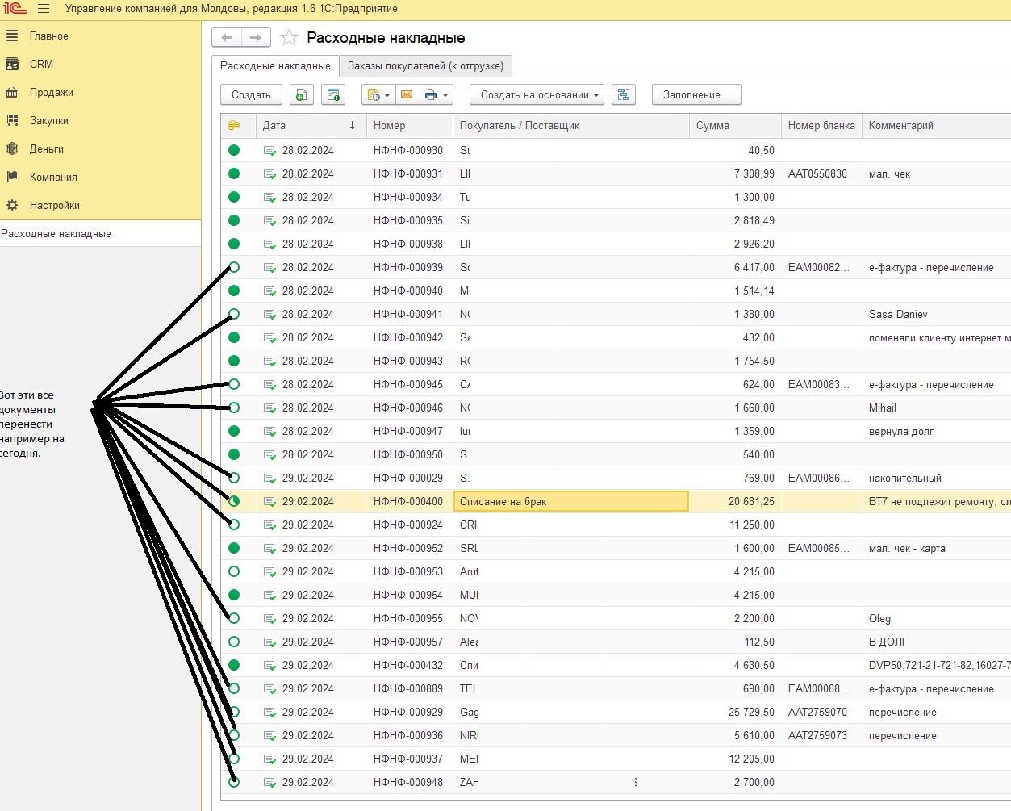1011x811 pixels.
Task: Open the Настройки gear section in the sidebar
Action: [x=54, y=206]
